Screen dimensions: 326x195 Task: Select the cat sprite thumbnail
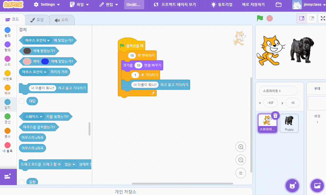point(267,123)
